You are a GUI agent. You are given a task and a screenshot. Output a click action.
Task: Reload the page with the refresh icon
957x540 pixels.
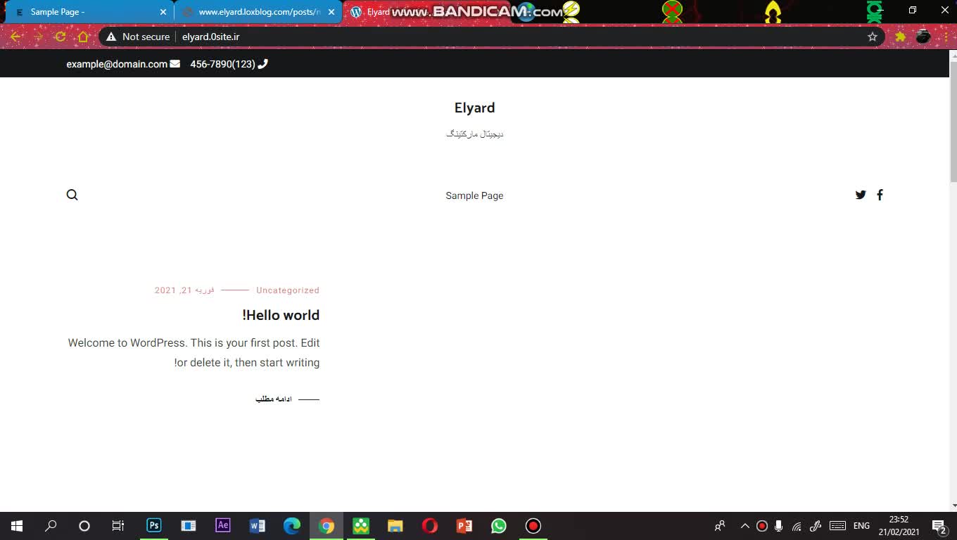[x=61, y=37]
